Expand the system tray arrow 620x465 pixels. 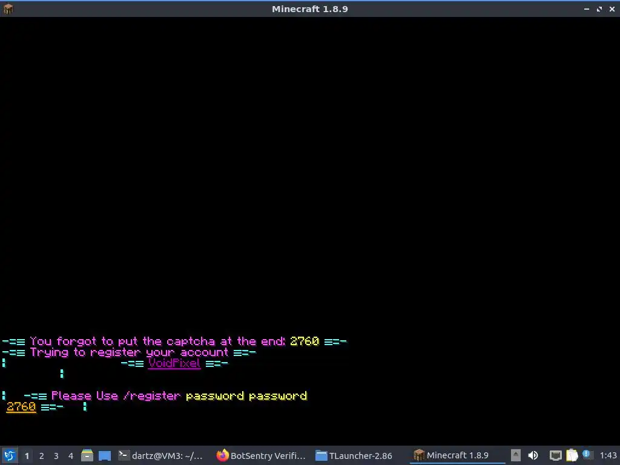[516, 455]
